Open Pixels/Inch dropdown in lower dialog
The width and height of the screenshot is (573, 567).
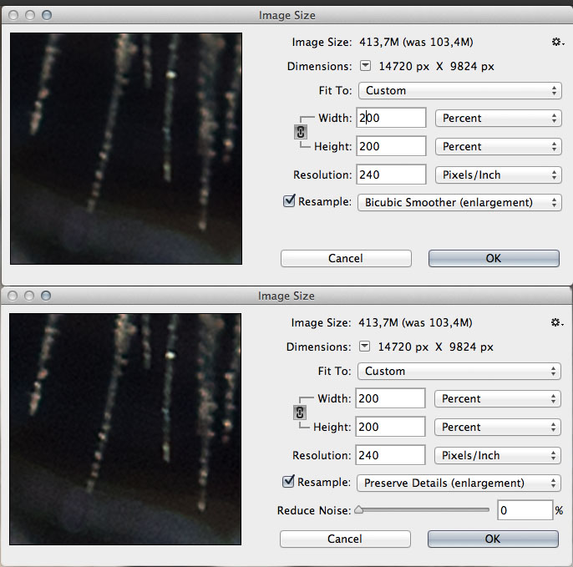[x=498, y=456]
